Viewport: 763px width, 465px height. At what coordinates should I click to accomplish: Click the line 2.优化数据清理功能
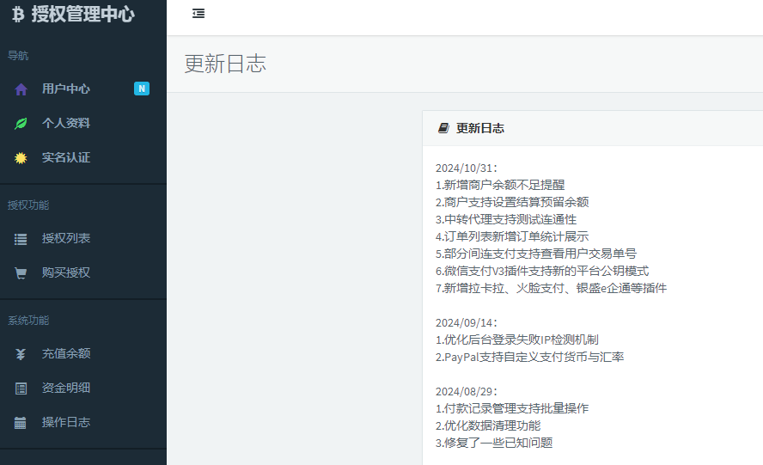point(488,425)
